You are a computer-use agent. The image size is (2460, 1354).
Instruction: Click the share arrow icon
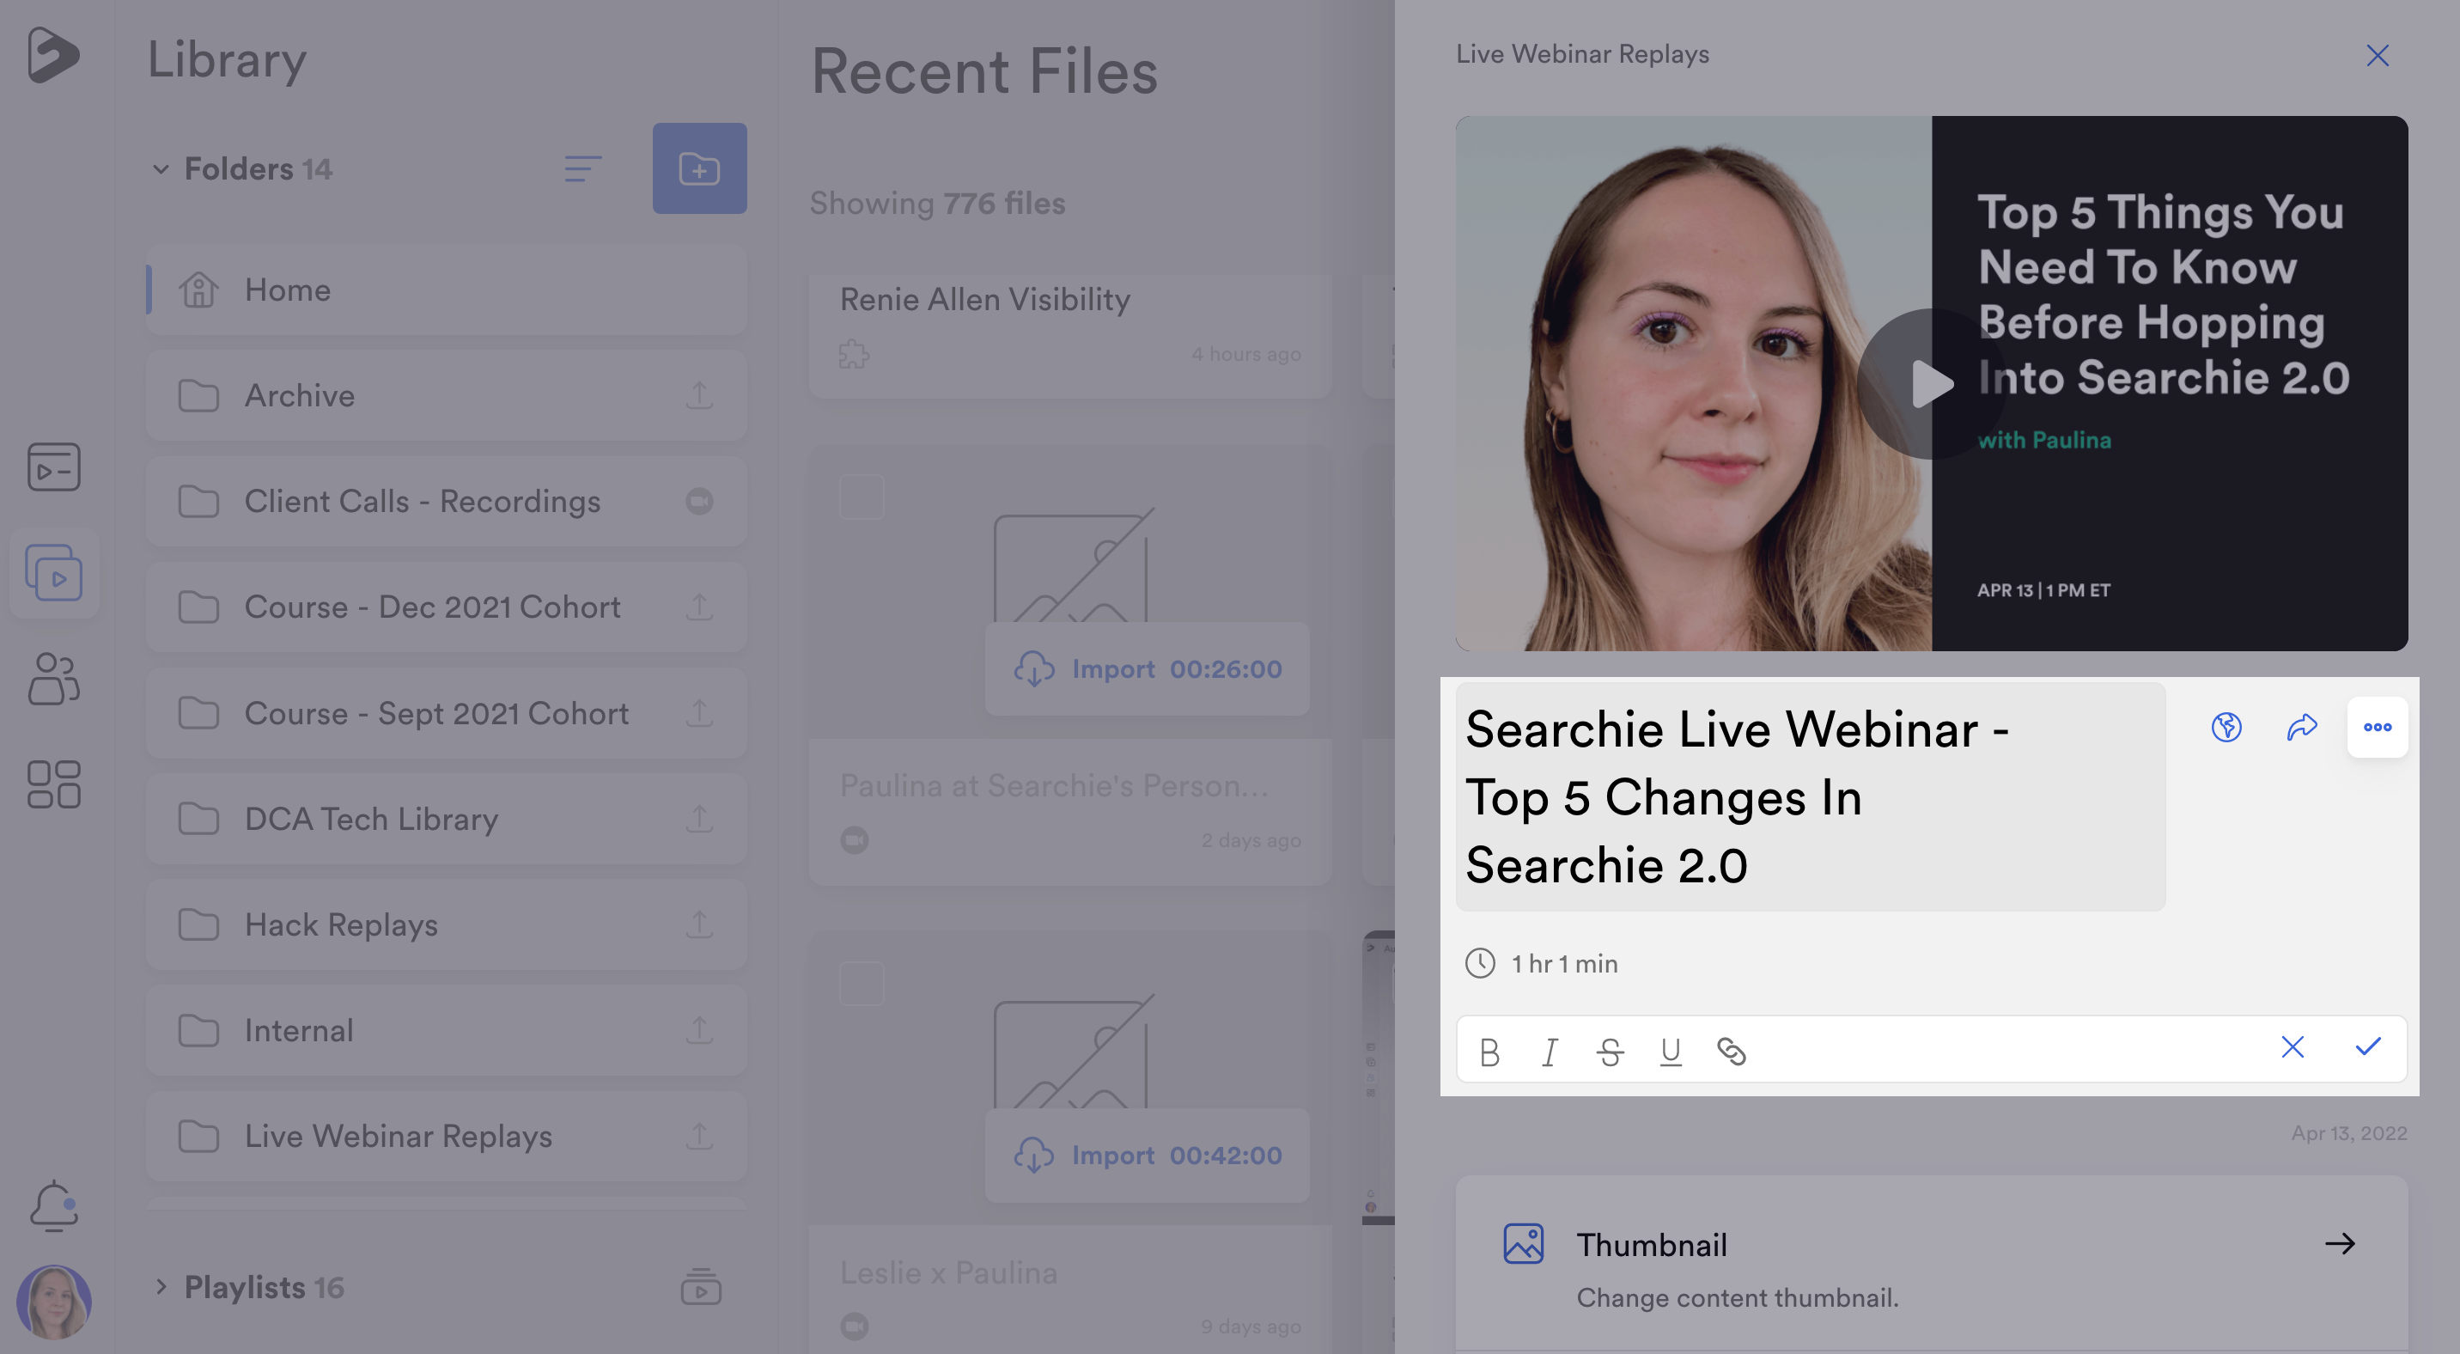coord(2301,728)
